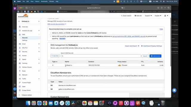Image resolution: width=191 pixels, height=107 pixels.
Task: Click the Safari share icon
Action: coord(162,8)
